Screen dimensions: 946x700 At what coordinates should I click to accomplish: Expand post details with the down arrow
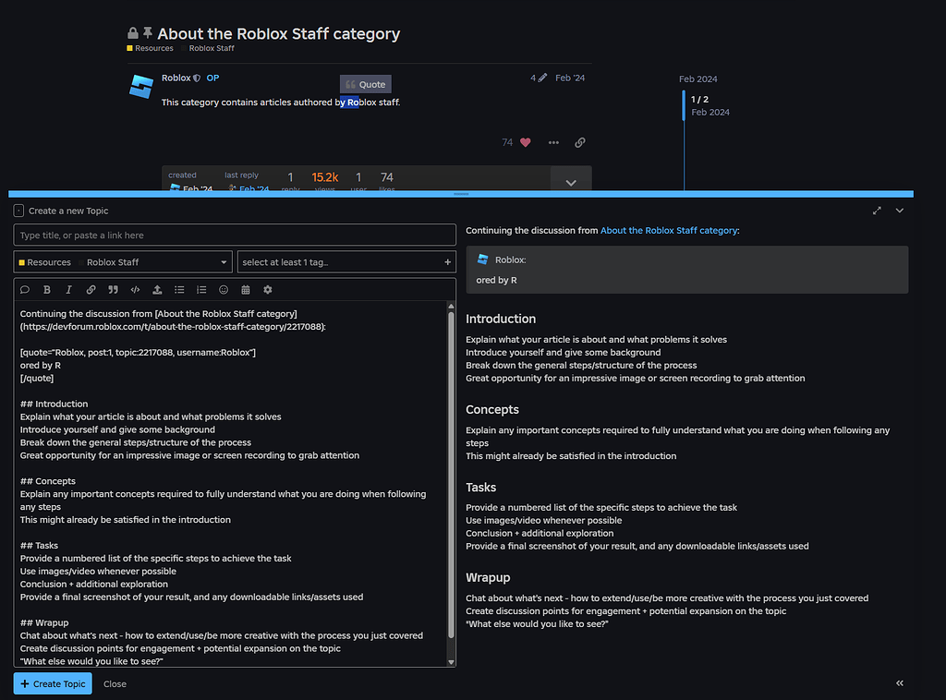tap(570, 181)
